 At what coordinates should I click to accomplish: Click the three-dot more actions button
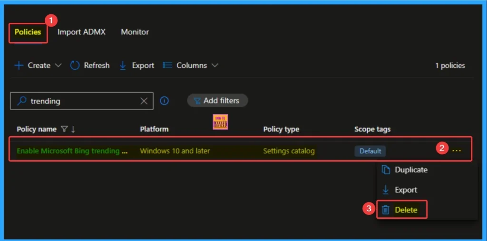(x=457, y=150)
